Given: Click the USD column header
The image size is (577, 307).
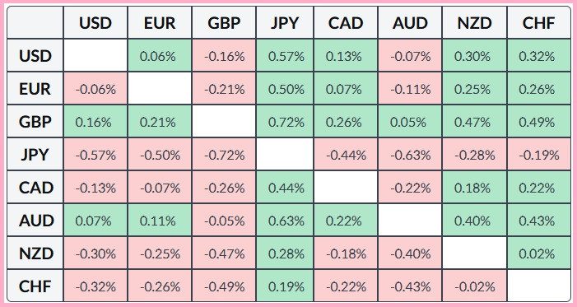Looking at the screenshot, I should pos(95,23).
